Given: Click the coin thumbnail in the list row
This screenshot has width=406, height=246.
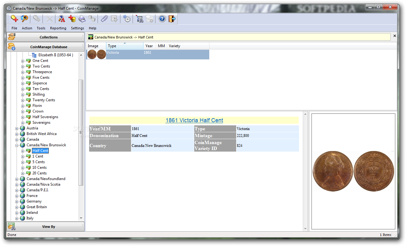Looking at the screenshot, I should pyautogui.click(x=96, y=54).
